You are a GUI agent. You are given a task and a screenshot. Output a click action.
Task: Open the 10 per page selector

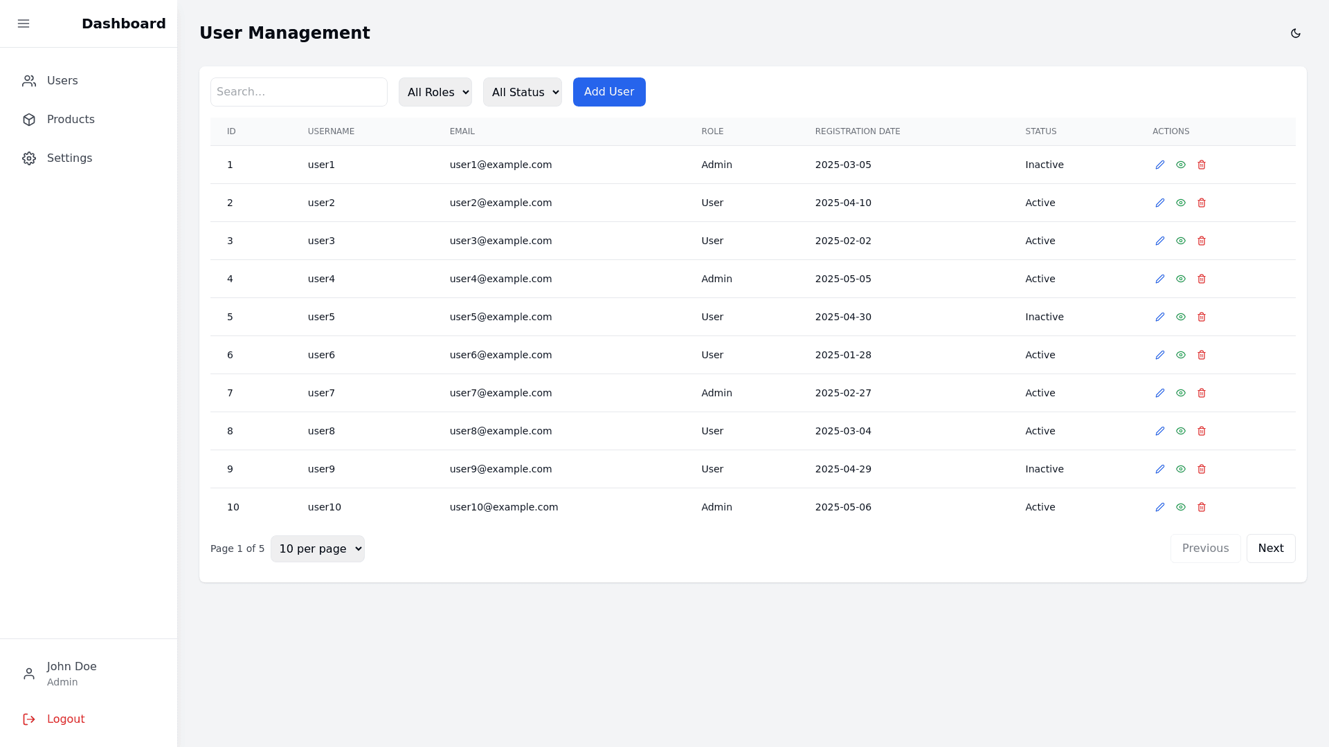pos(318,548)
